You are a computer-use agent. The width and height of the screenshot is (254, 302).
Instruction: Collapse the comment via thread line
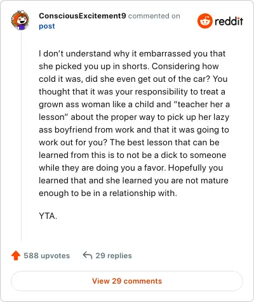click(21, 136)
